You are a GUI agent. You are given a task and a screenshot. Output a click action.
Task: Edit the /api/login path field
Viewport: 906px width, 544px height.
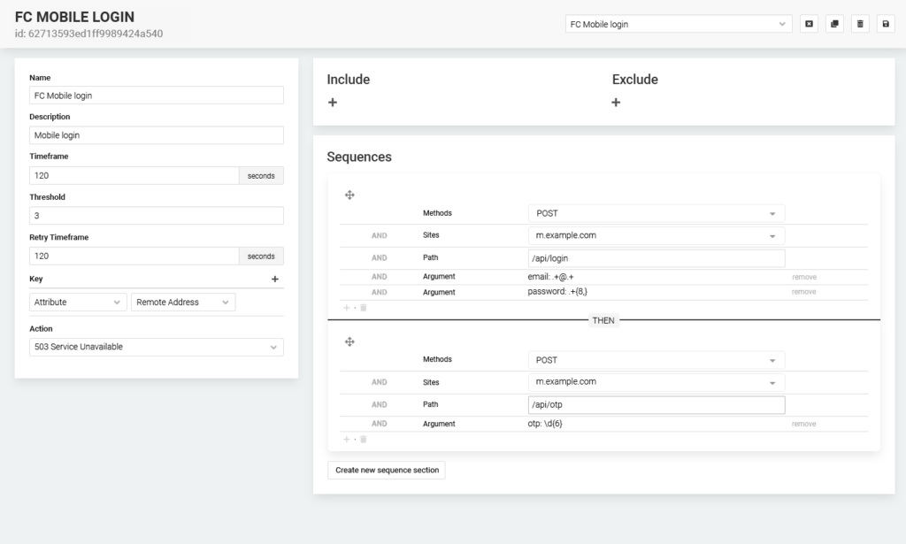[x=656, y=258]
